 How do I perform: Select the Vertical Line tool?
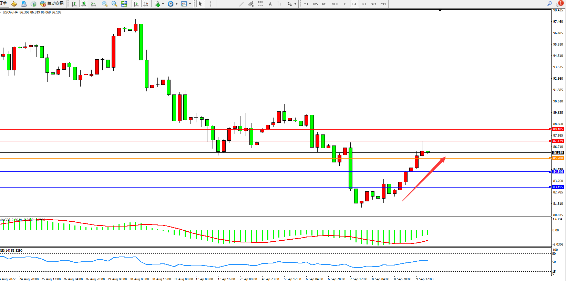(x=222, y=4)
